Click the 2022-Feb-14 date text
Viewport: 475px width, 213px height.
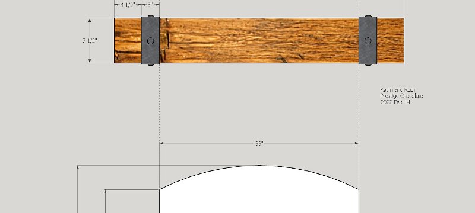pyautogui.click(x=395, y=102)
